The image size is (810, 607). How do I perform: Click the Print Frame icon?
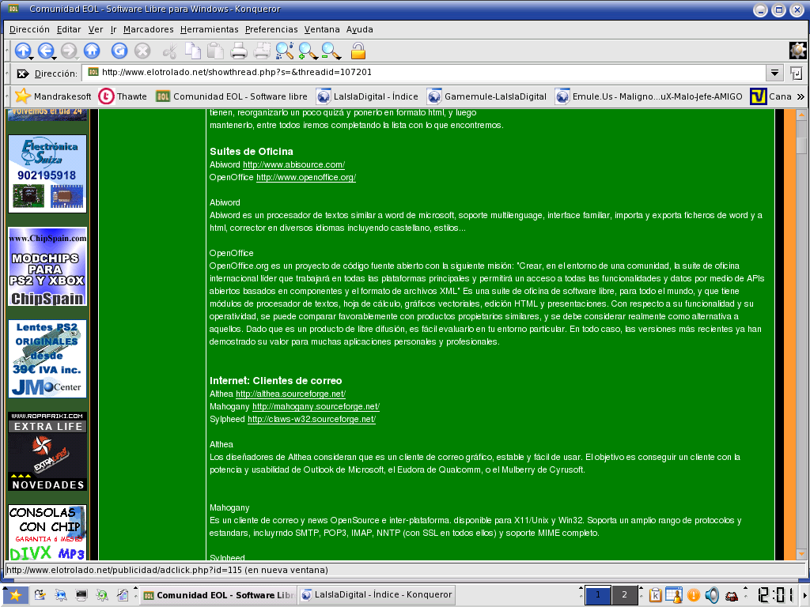point(262,50)
